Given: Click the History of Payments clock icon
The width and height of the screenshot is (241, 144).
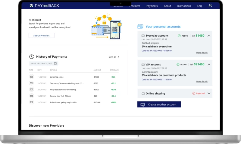Looking at the screenshot, I should (x=32, y=57).
